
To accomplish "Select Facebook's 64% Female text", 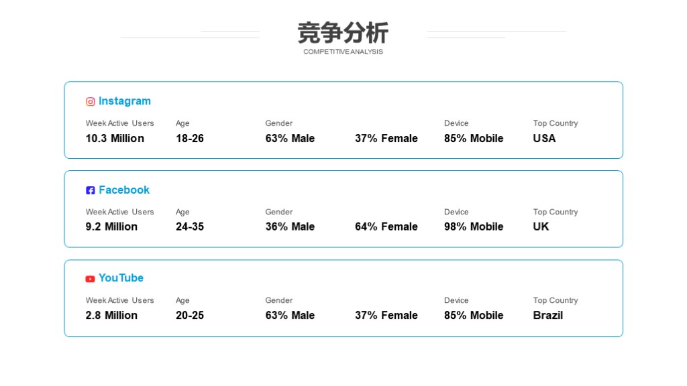I will pos(386,227).
